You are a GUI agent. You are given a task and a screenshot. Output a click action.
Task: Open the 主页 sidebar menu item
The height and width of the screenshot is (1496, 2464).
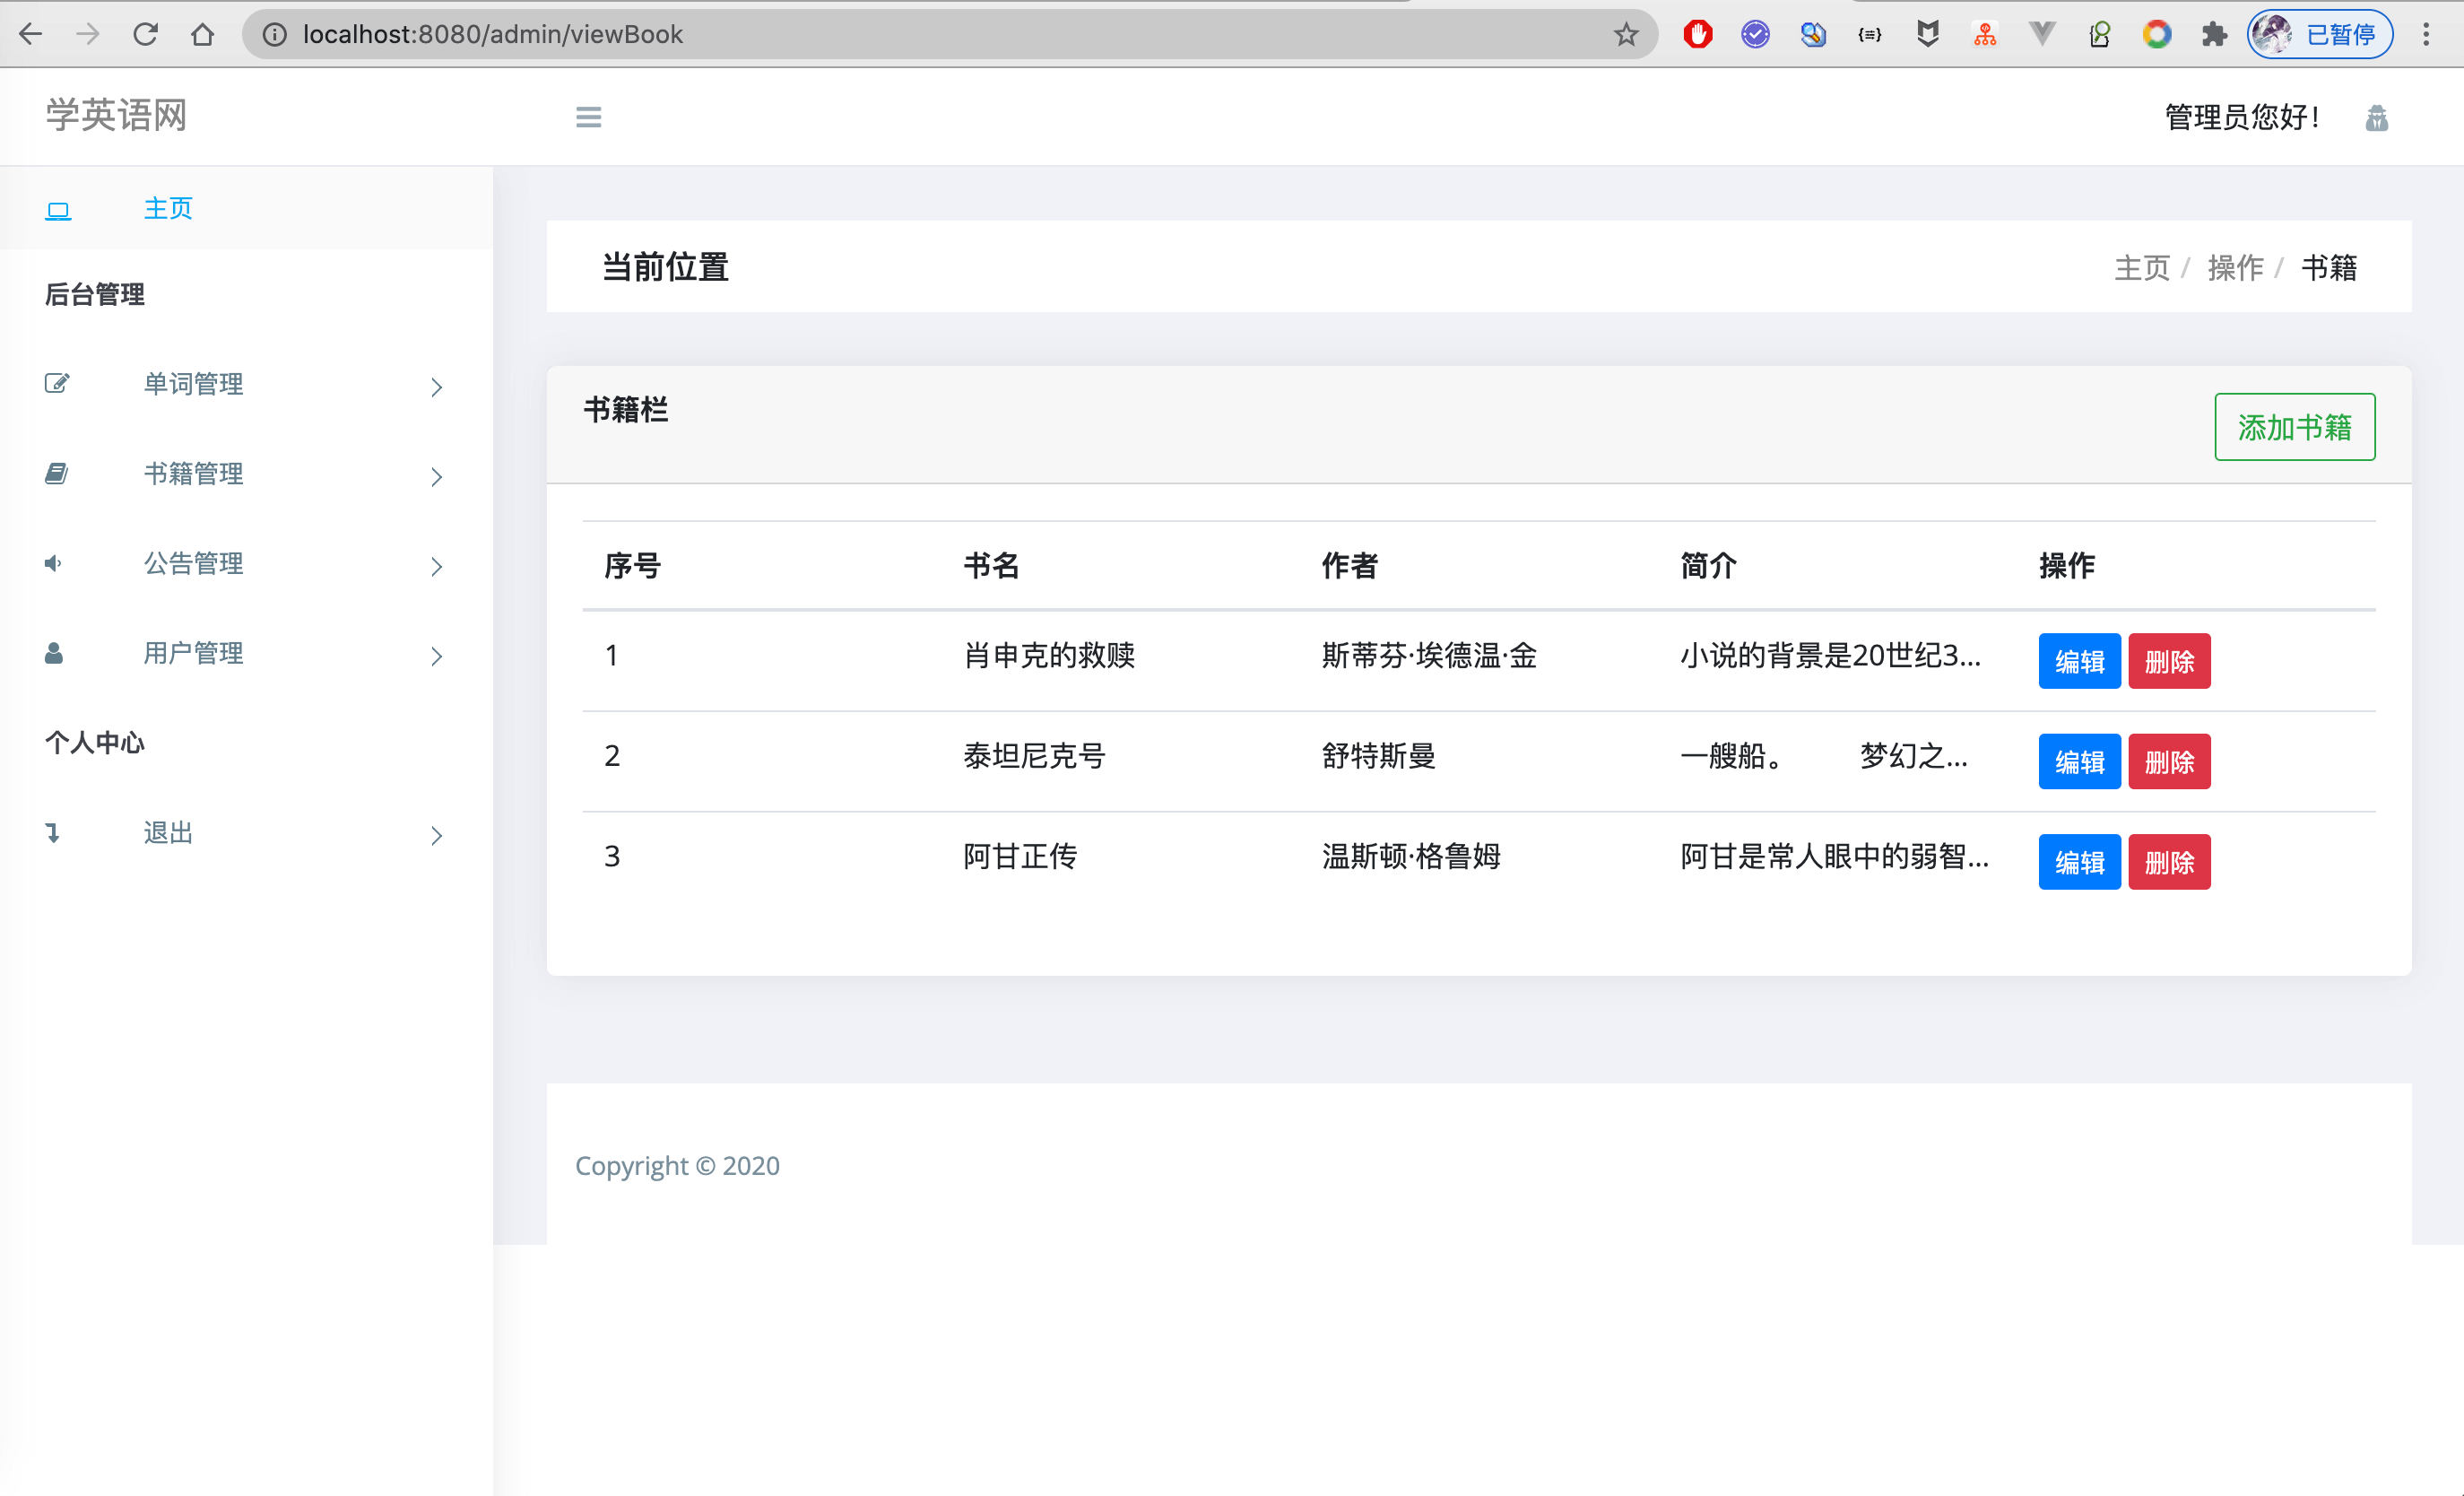(x=168, y=208)
